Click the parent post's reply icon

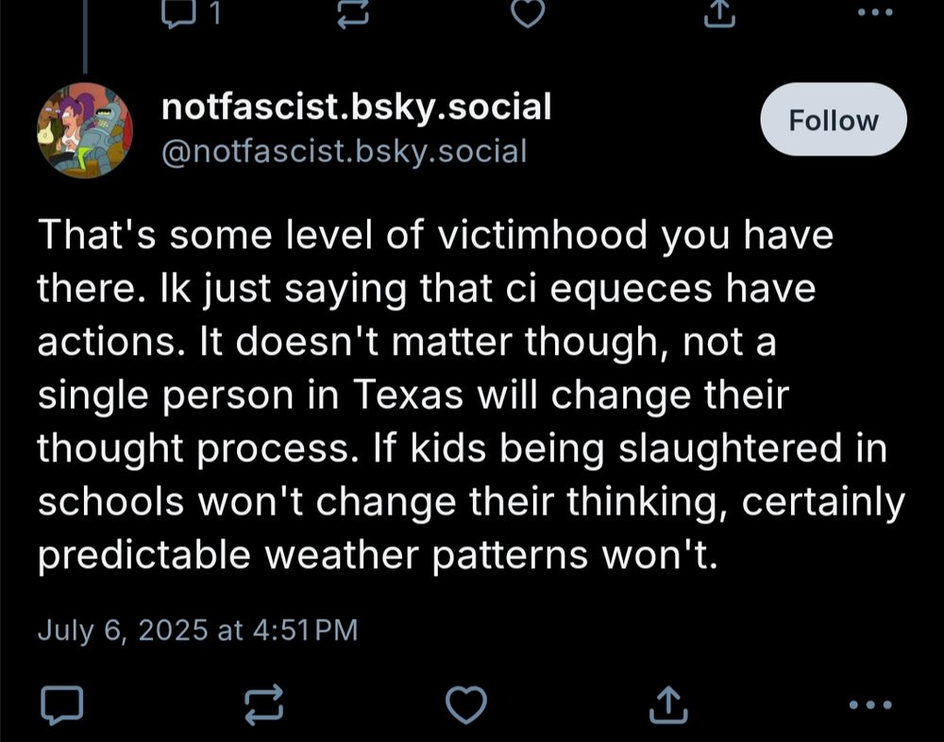178,13
